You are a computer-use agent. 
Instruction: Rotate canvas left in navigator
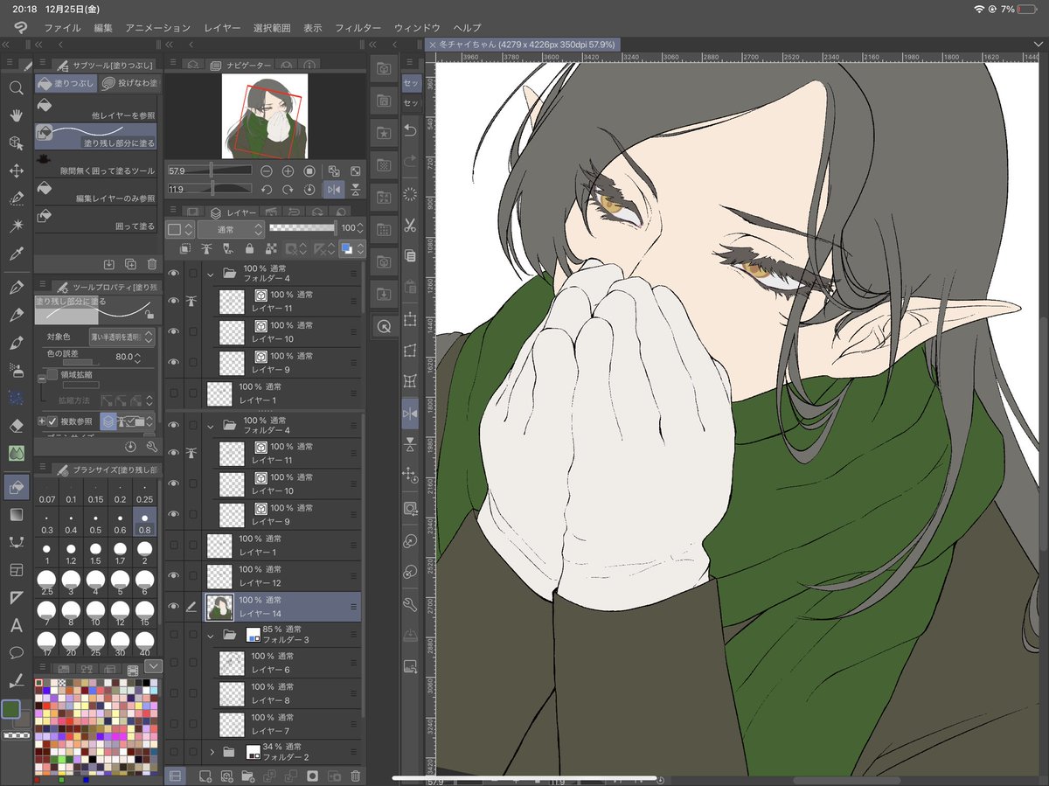pos(267,189)
